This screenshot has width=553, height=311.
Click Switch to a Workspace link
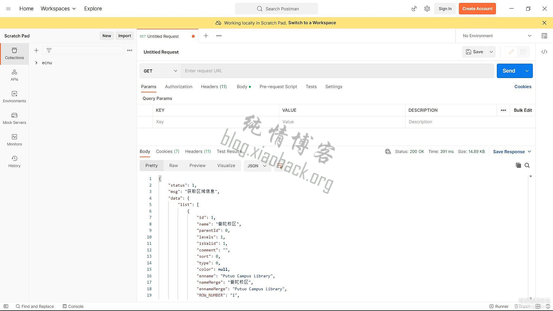pyautogui.click(x=312, y=23)
